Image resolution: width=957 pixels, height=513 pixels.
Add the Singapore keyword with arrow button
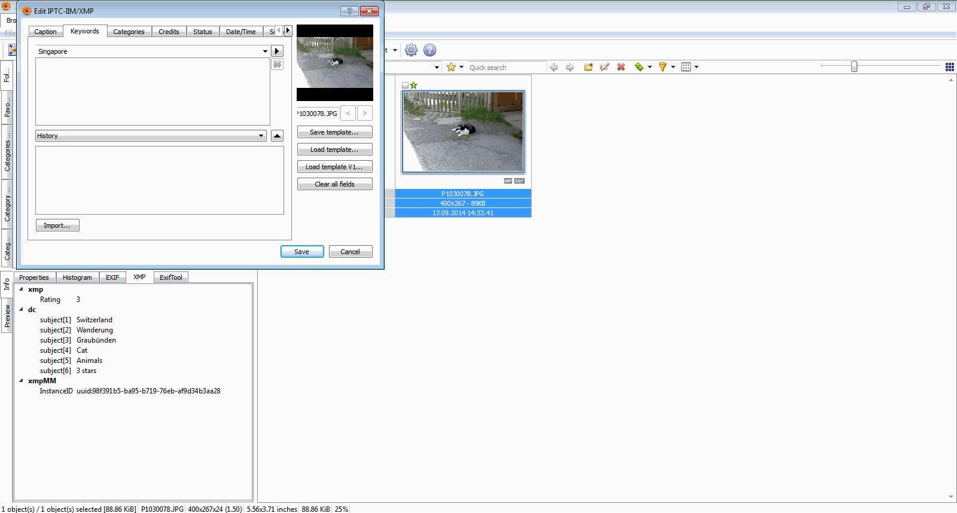(x=277, y=51)
